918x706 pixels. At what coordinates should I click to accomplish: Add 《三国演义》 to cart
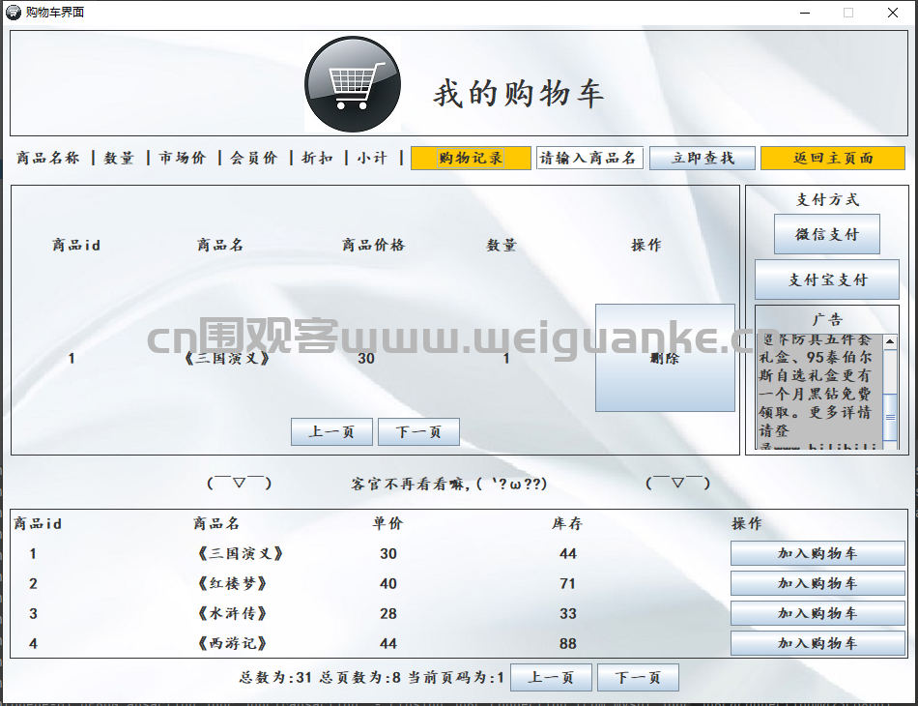818,553
